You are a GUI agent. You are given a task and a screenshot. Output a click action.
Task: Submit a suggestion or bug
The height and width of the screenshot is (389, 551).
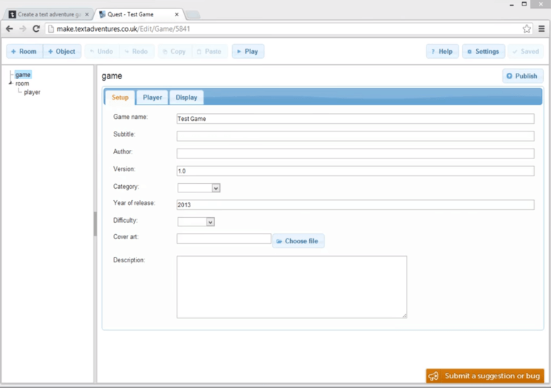click(485, 376)
